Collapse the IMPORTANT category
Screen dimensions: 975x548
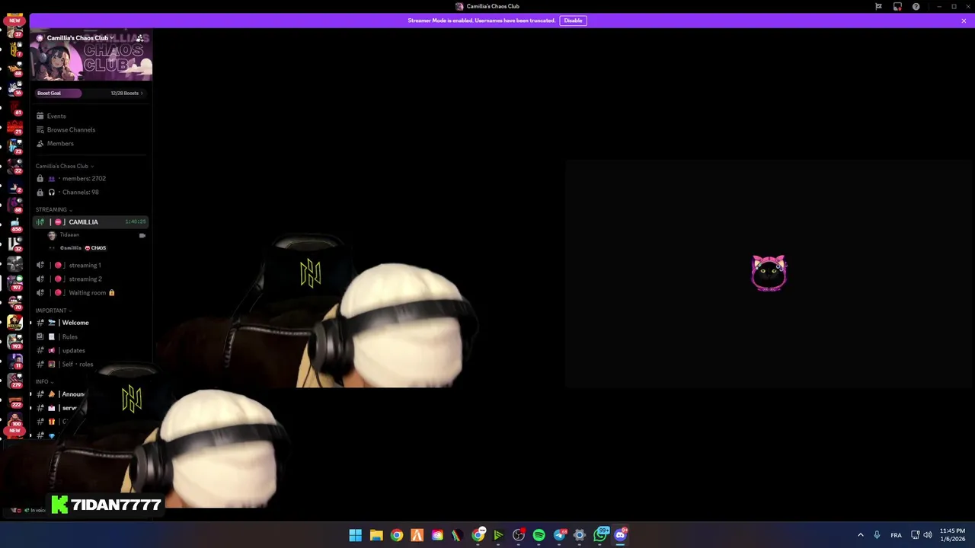[x=53, y=311]
